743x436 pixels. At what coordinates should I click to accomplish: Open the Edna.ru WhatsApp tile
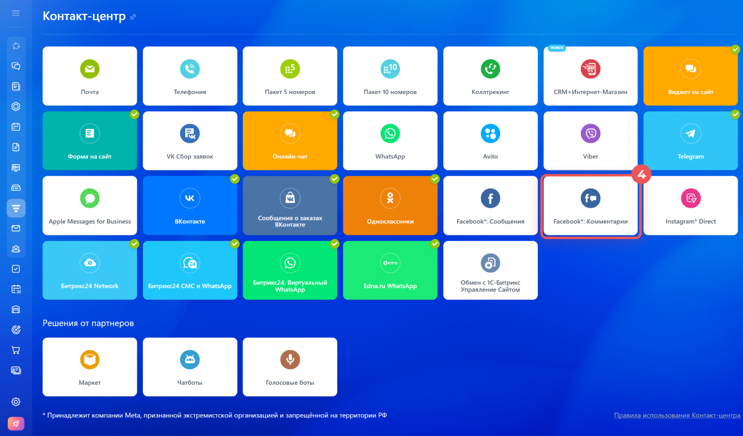(390, 270)
